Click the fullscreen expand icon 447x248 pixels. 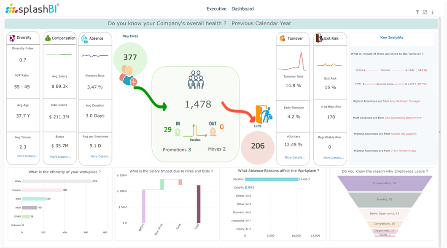424,12
